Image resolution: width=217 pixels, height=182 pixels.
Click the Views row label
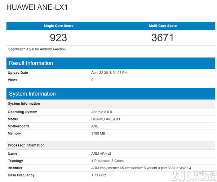[x=13, y=80]
